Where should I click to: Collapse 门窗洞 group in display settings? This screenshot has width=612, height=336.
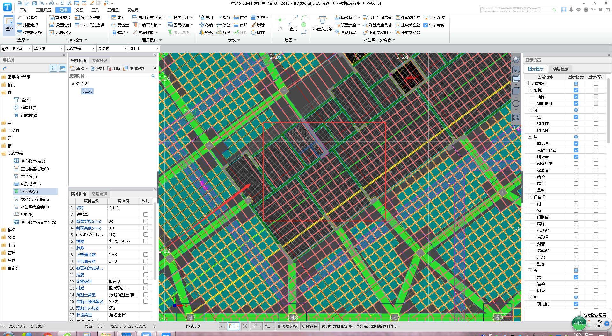[530, 197]
